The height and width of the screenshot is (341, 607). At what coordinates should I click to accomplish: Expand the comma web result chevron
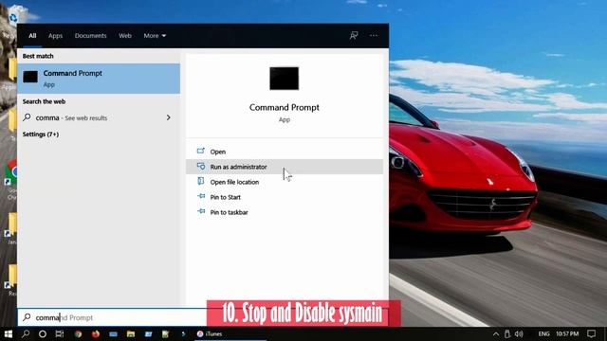tap(169, 117)
